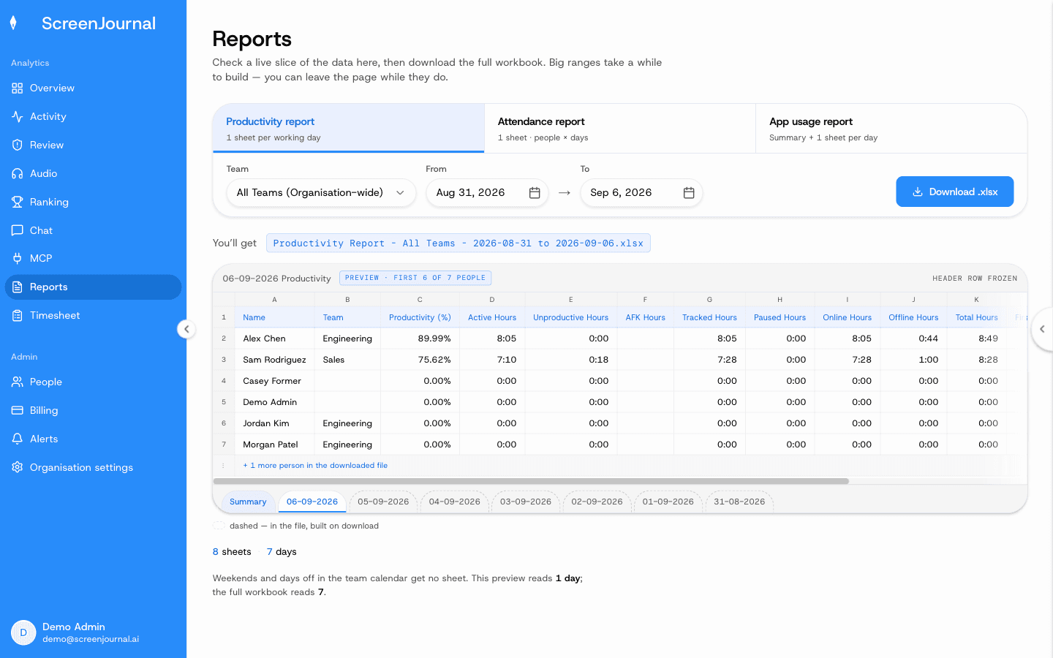Click the Billing credit card icon

18,411
